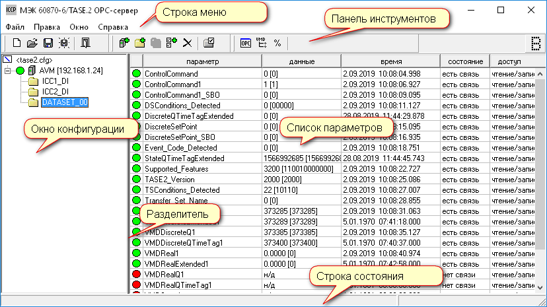The height and width of the screenshot is (307, 547).
Task: Select the DATASET_00 folder in tree
Action: (x=64, y=102)
